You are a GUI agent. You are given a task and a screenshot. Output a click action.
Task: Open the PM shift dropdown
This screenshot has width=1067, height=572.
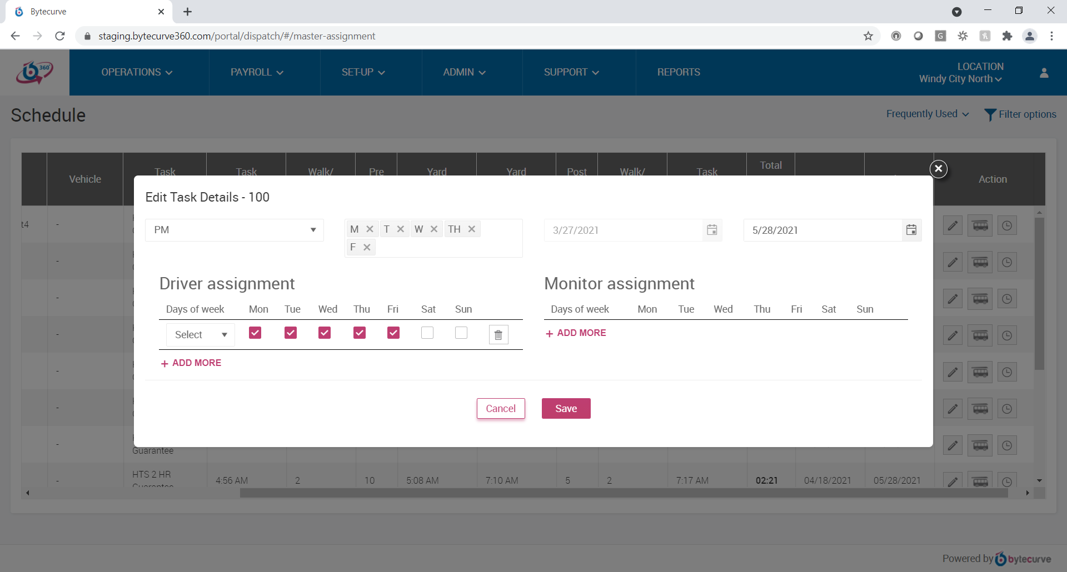(x=235, y=230)
